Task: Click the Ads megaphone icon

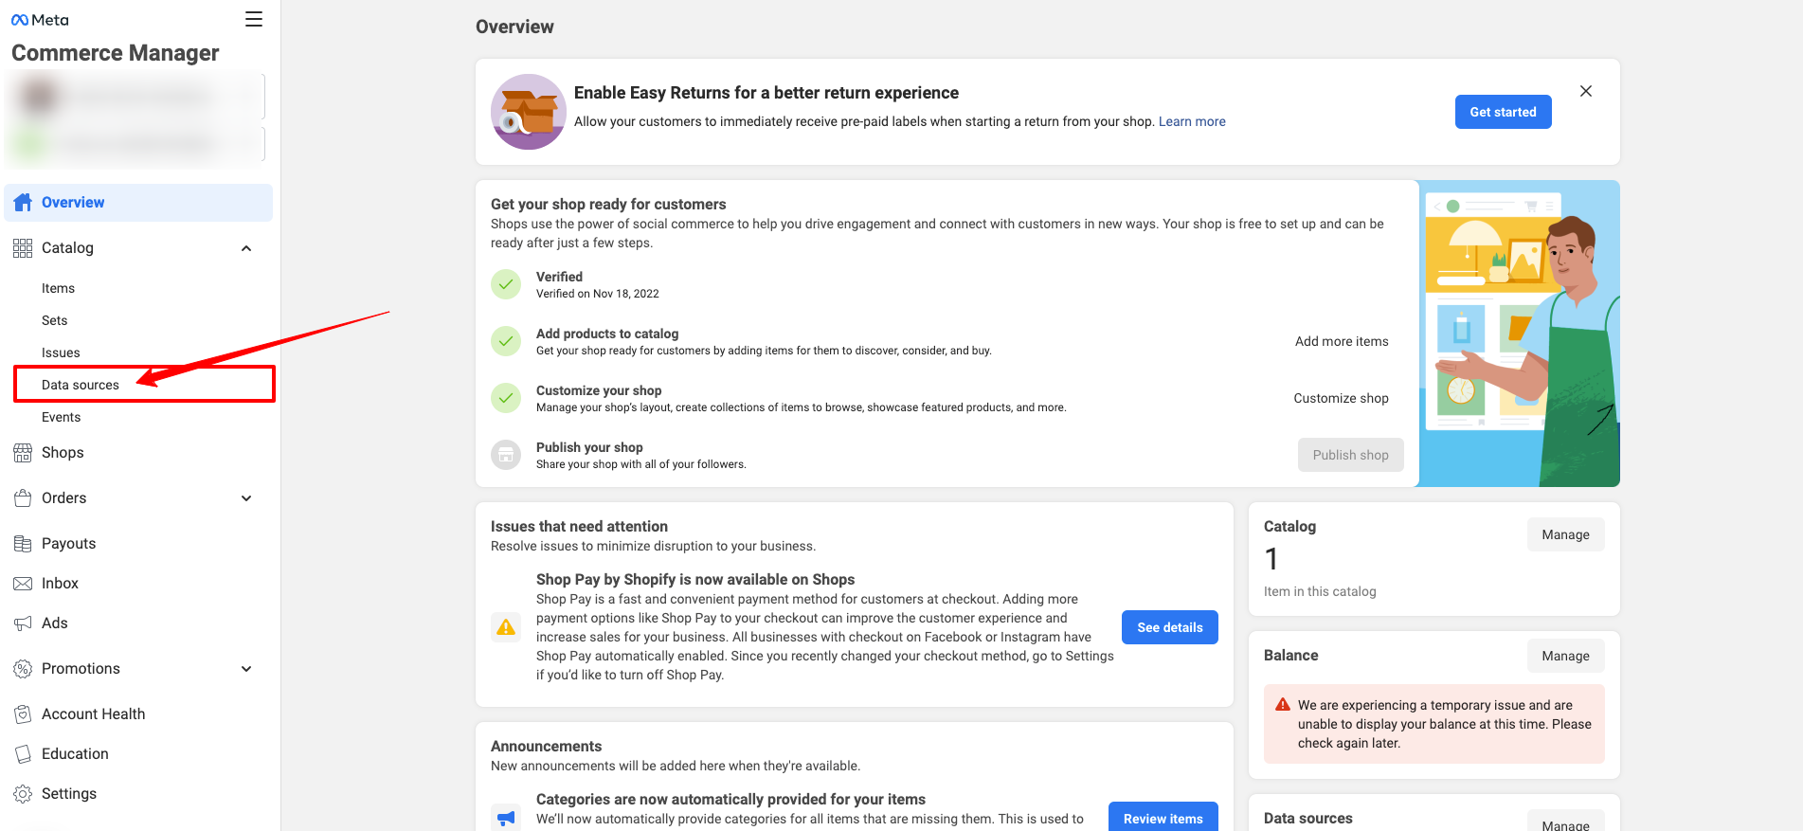Action: coord(23,623)
